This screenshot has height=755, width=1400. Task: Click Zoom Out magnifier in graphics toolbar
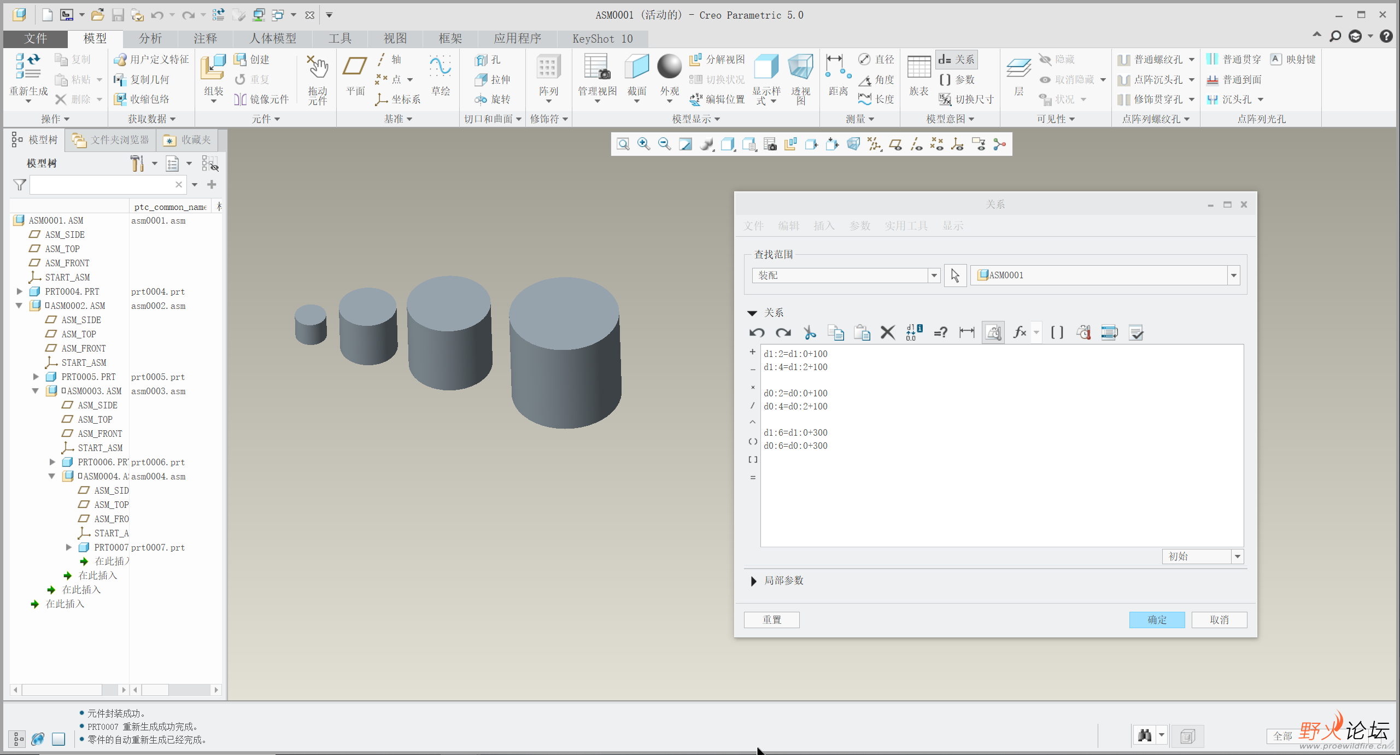[x=664, y=144]
